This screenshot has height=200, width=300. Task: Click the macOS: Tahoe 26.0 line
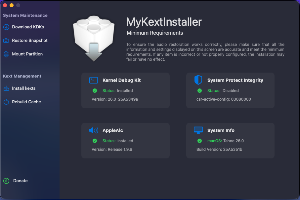(225, 141)
